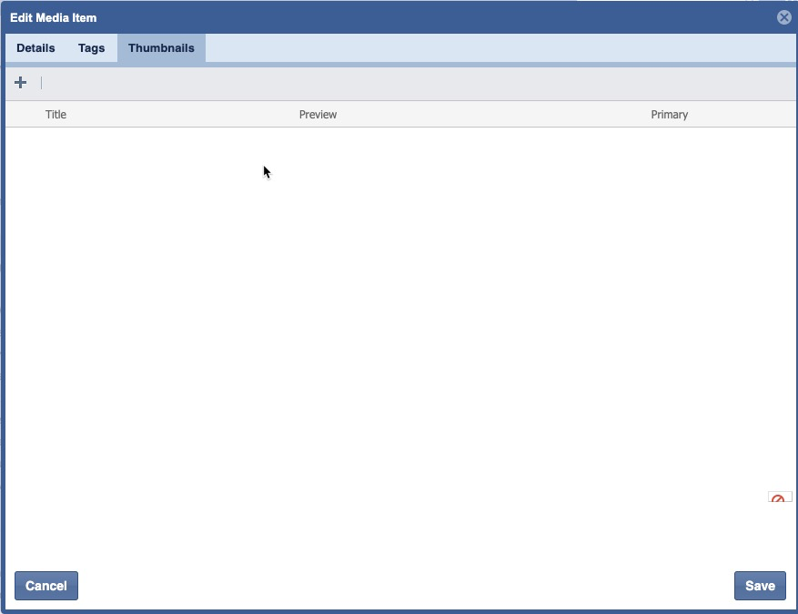This screenshot has width=798, height=614.
Task: Click empty grid space below Title column
Action: click(109, 273)
